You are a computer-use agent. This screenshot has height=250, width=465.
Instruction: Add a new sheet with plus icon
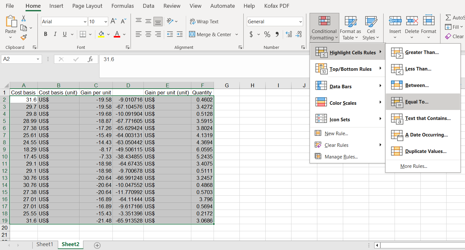(x=97, y=245)
